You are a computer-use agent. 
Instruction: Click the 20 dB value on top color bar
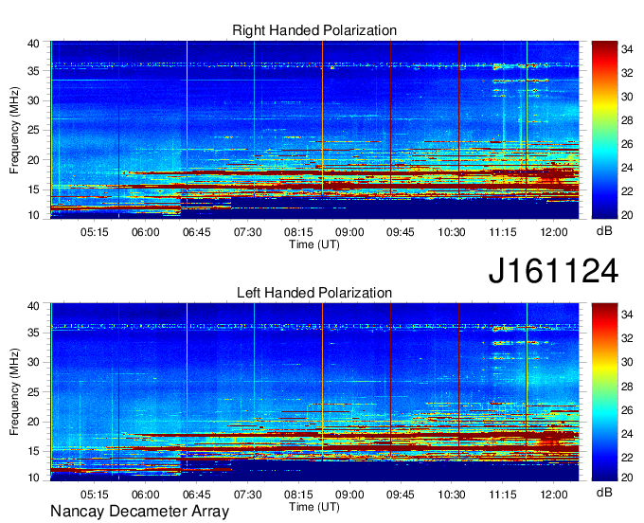(627, 215)
